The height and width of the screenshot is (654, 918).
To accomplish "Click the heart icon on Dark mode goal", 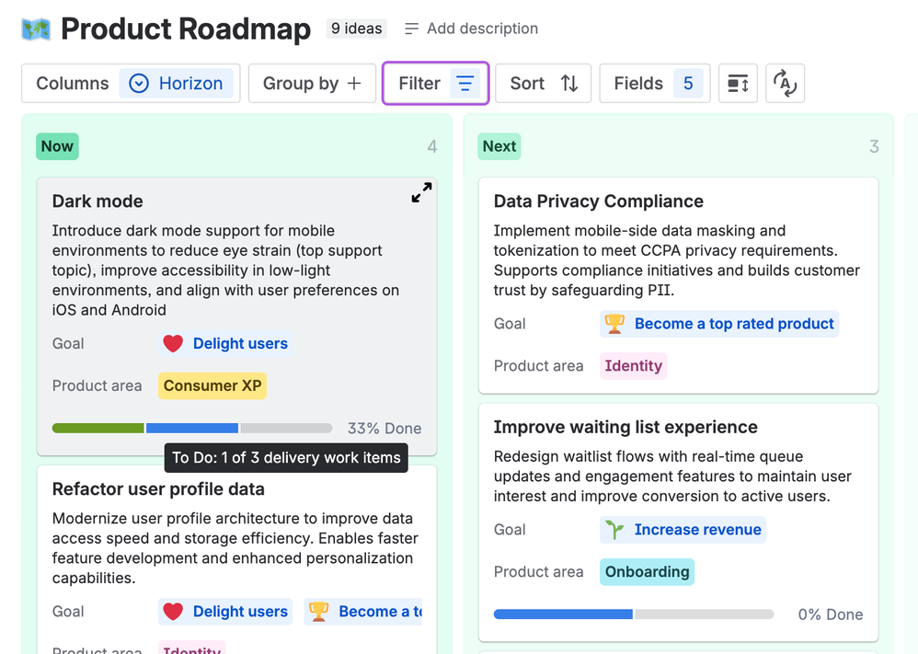I will 173,344.
